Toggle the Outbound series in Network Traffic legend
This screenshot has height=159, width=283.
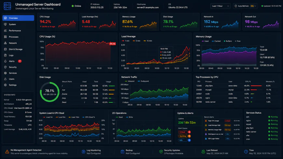[143, 81]
